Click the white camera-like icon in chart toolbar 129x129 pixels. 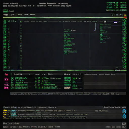pyautogui.click(x=105, y=21)
